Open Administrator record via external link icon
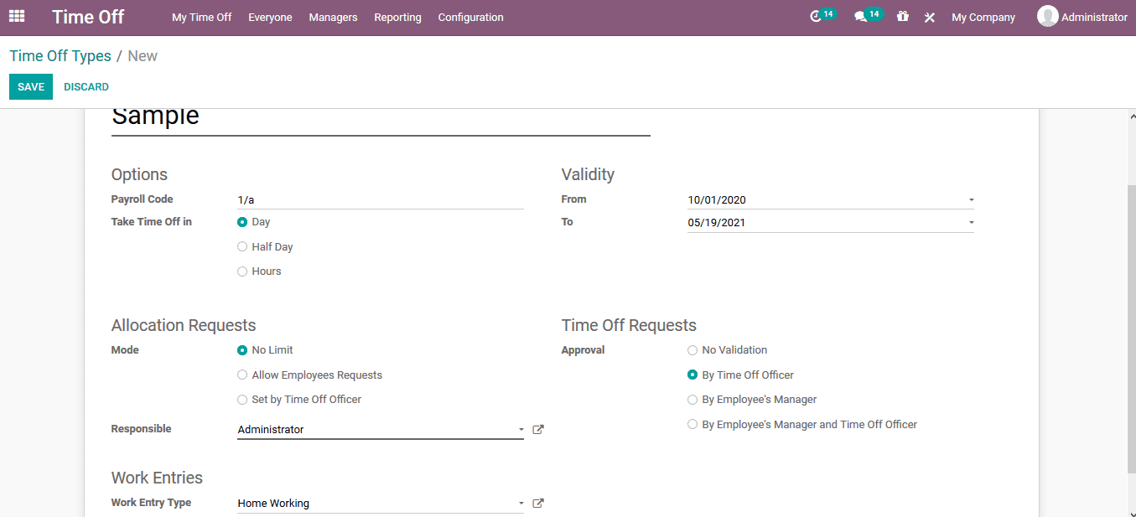The height and width of the screenshot is (517, 1136). coord(537,429)
